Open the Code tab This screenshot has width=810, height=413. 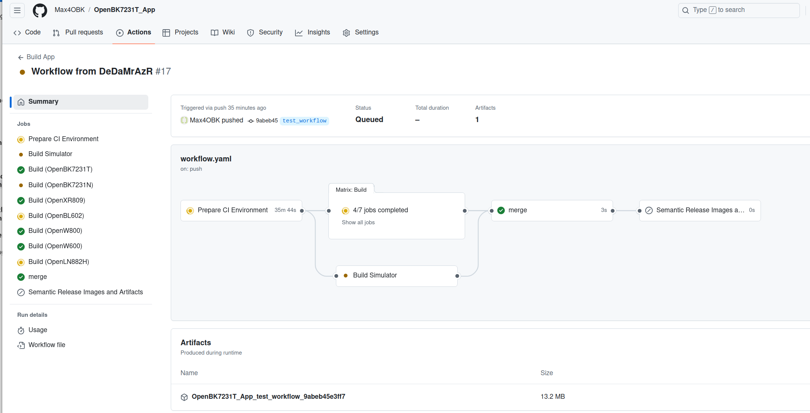coord(27,33)
